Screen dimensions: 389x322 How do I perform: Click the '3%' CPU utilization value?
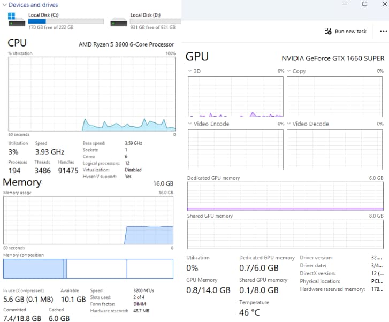point(13,152)
